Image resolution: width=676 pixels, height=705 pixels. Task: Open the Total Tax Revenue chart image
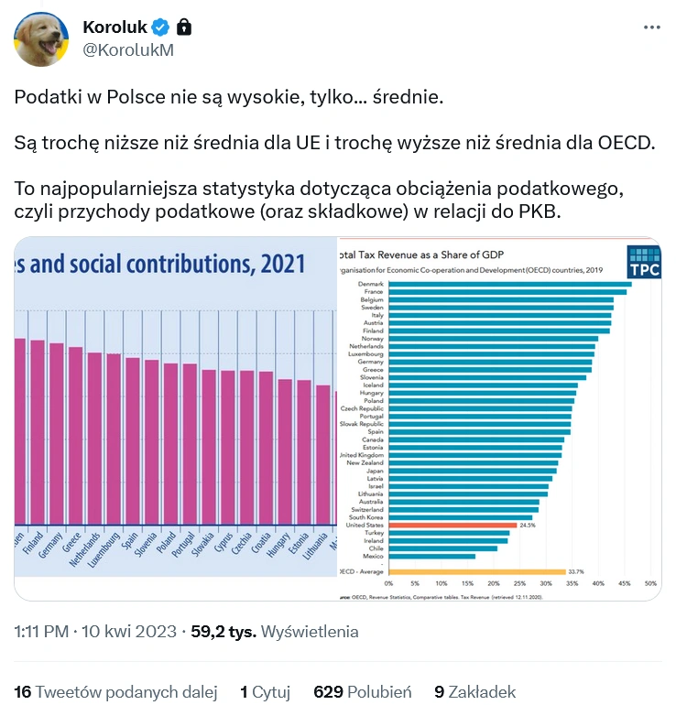(499, 418)
